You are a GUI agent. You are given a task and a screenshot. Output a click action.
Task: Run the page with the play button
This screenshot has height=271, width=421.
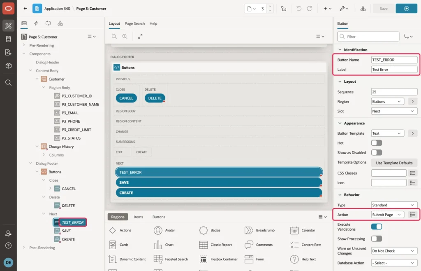click(x=406, y=9)
